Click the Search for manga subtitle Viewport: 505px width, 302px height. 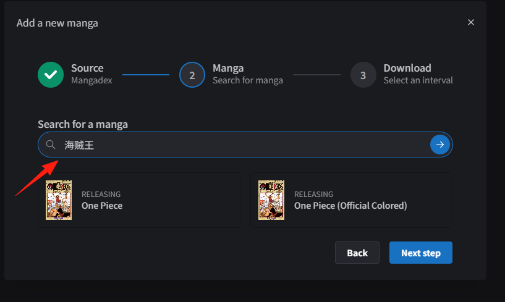pos(248,80)
